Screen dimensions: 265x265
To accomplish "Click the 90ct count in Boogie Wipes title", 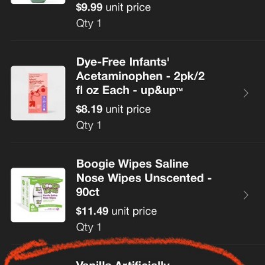I will coord(87,192).
